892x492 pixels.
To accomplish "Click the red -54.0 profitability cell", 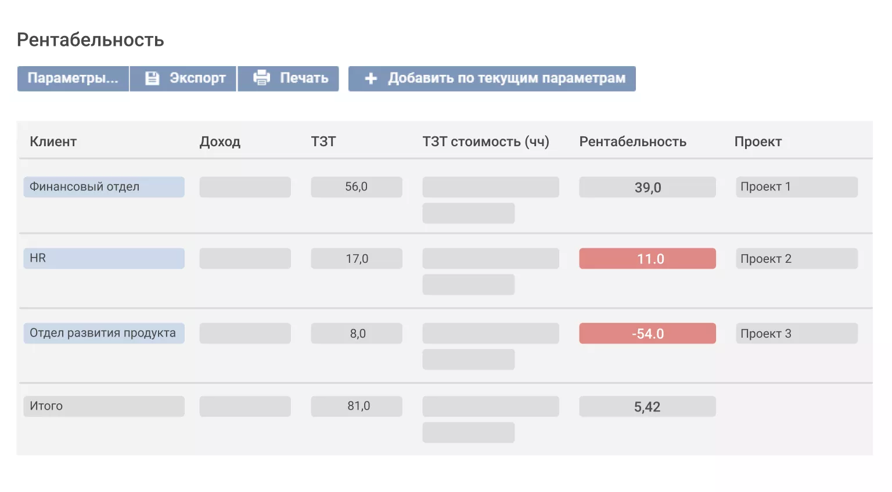I will click(x=647, y=334).
